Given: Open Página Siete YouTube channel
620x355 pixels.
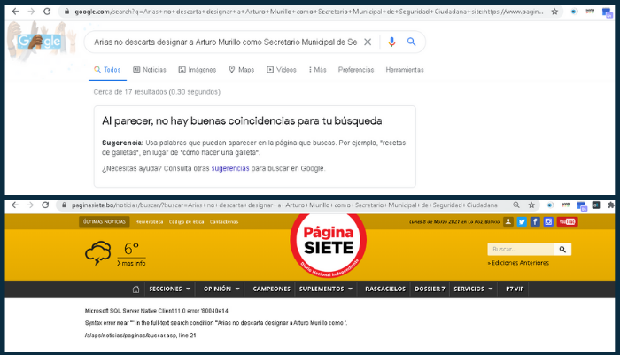Looking at the screenshot, I should (x=568, y=222).
